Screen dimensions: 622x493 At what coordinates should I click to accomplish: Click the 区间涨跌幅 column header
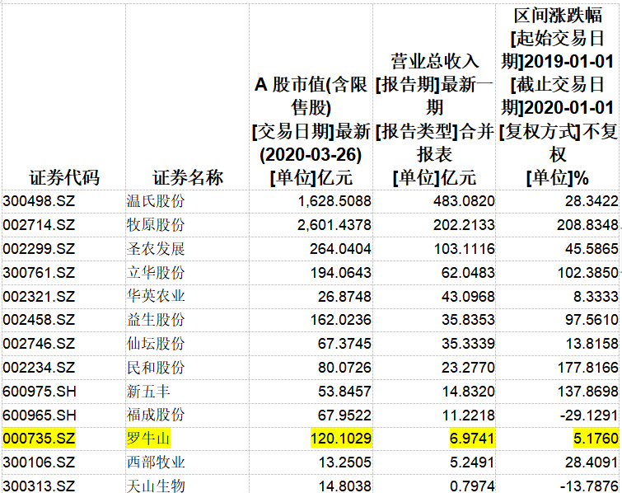pyautogui.click(x=558, y=96)
